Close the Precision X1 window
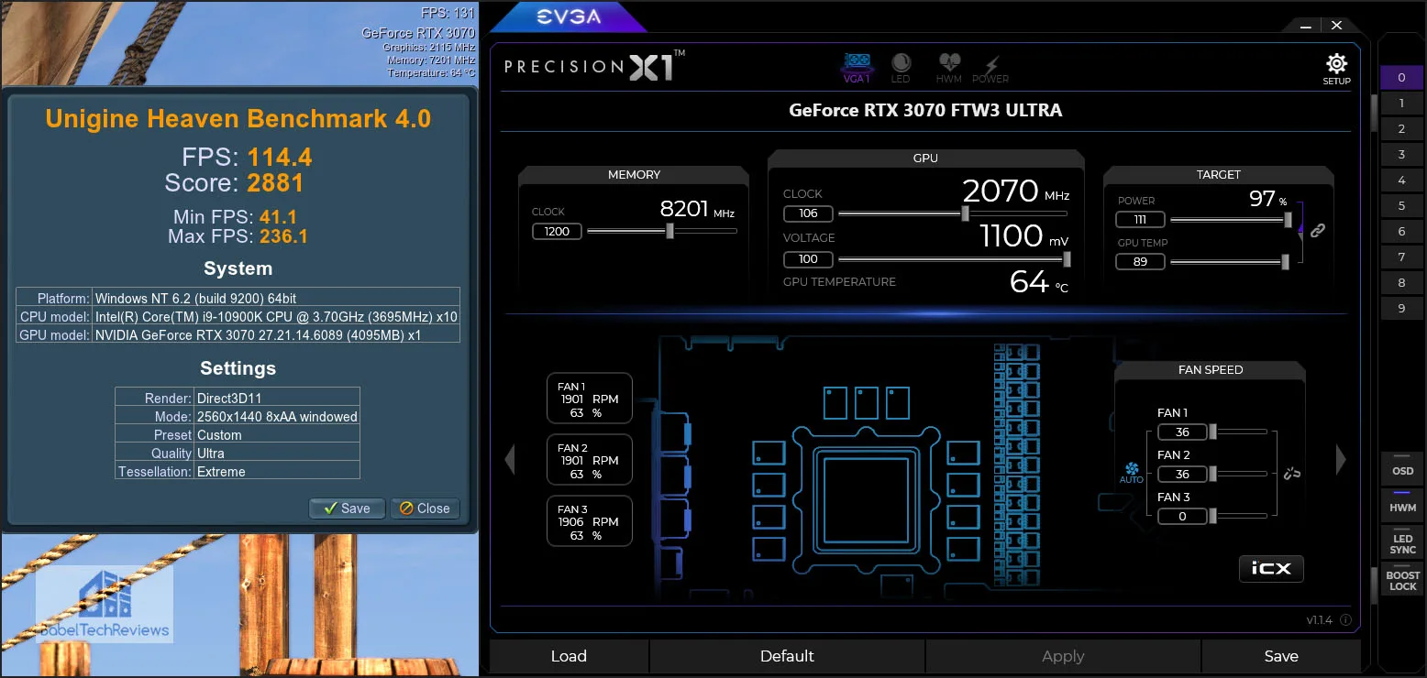 pos(1337,26)
